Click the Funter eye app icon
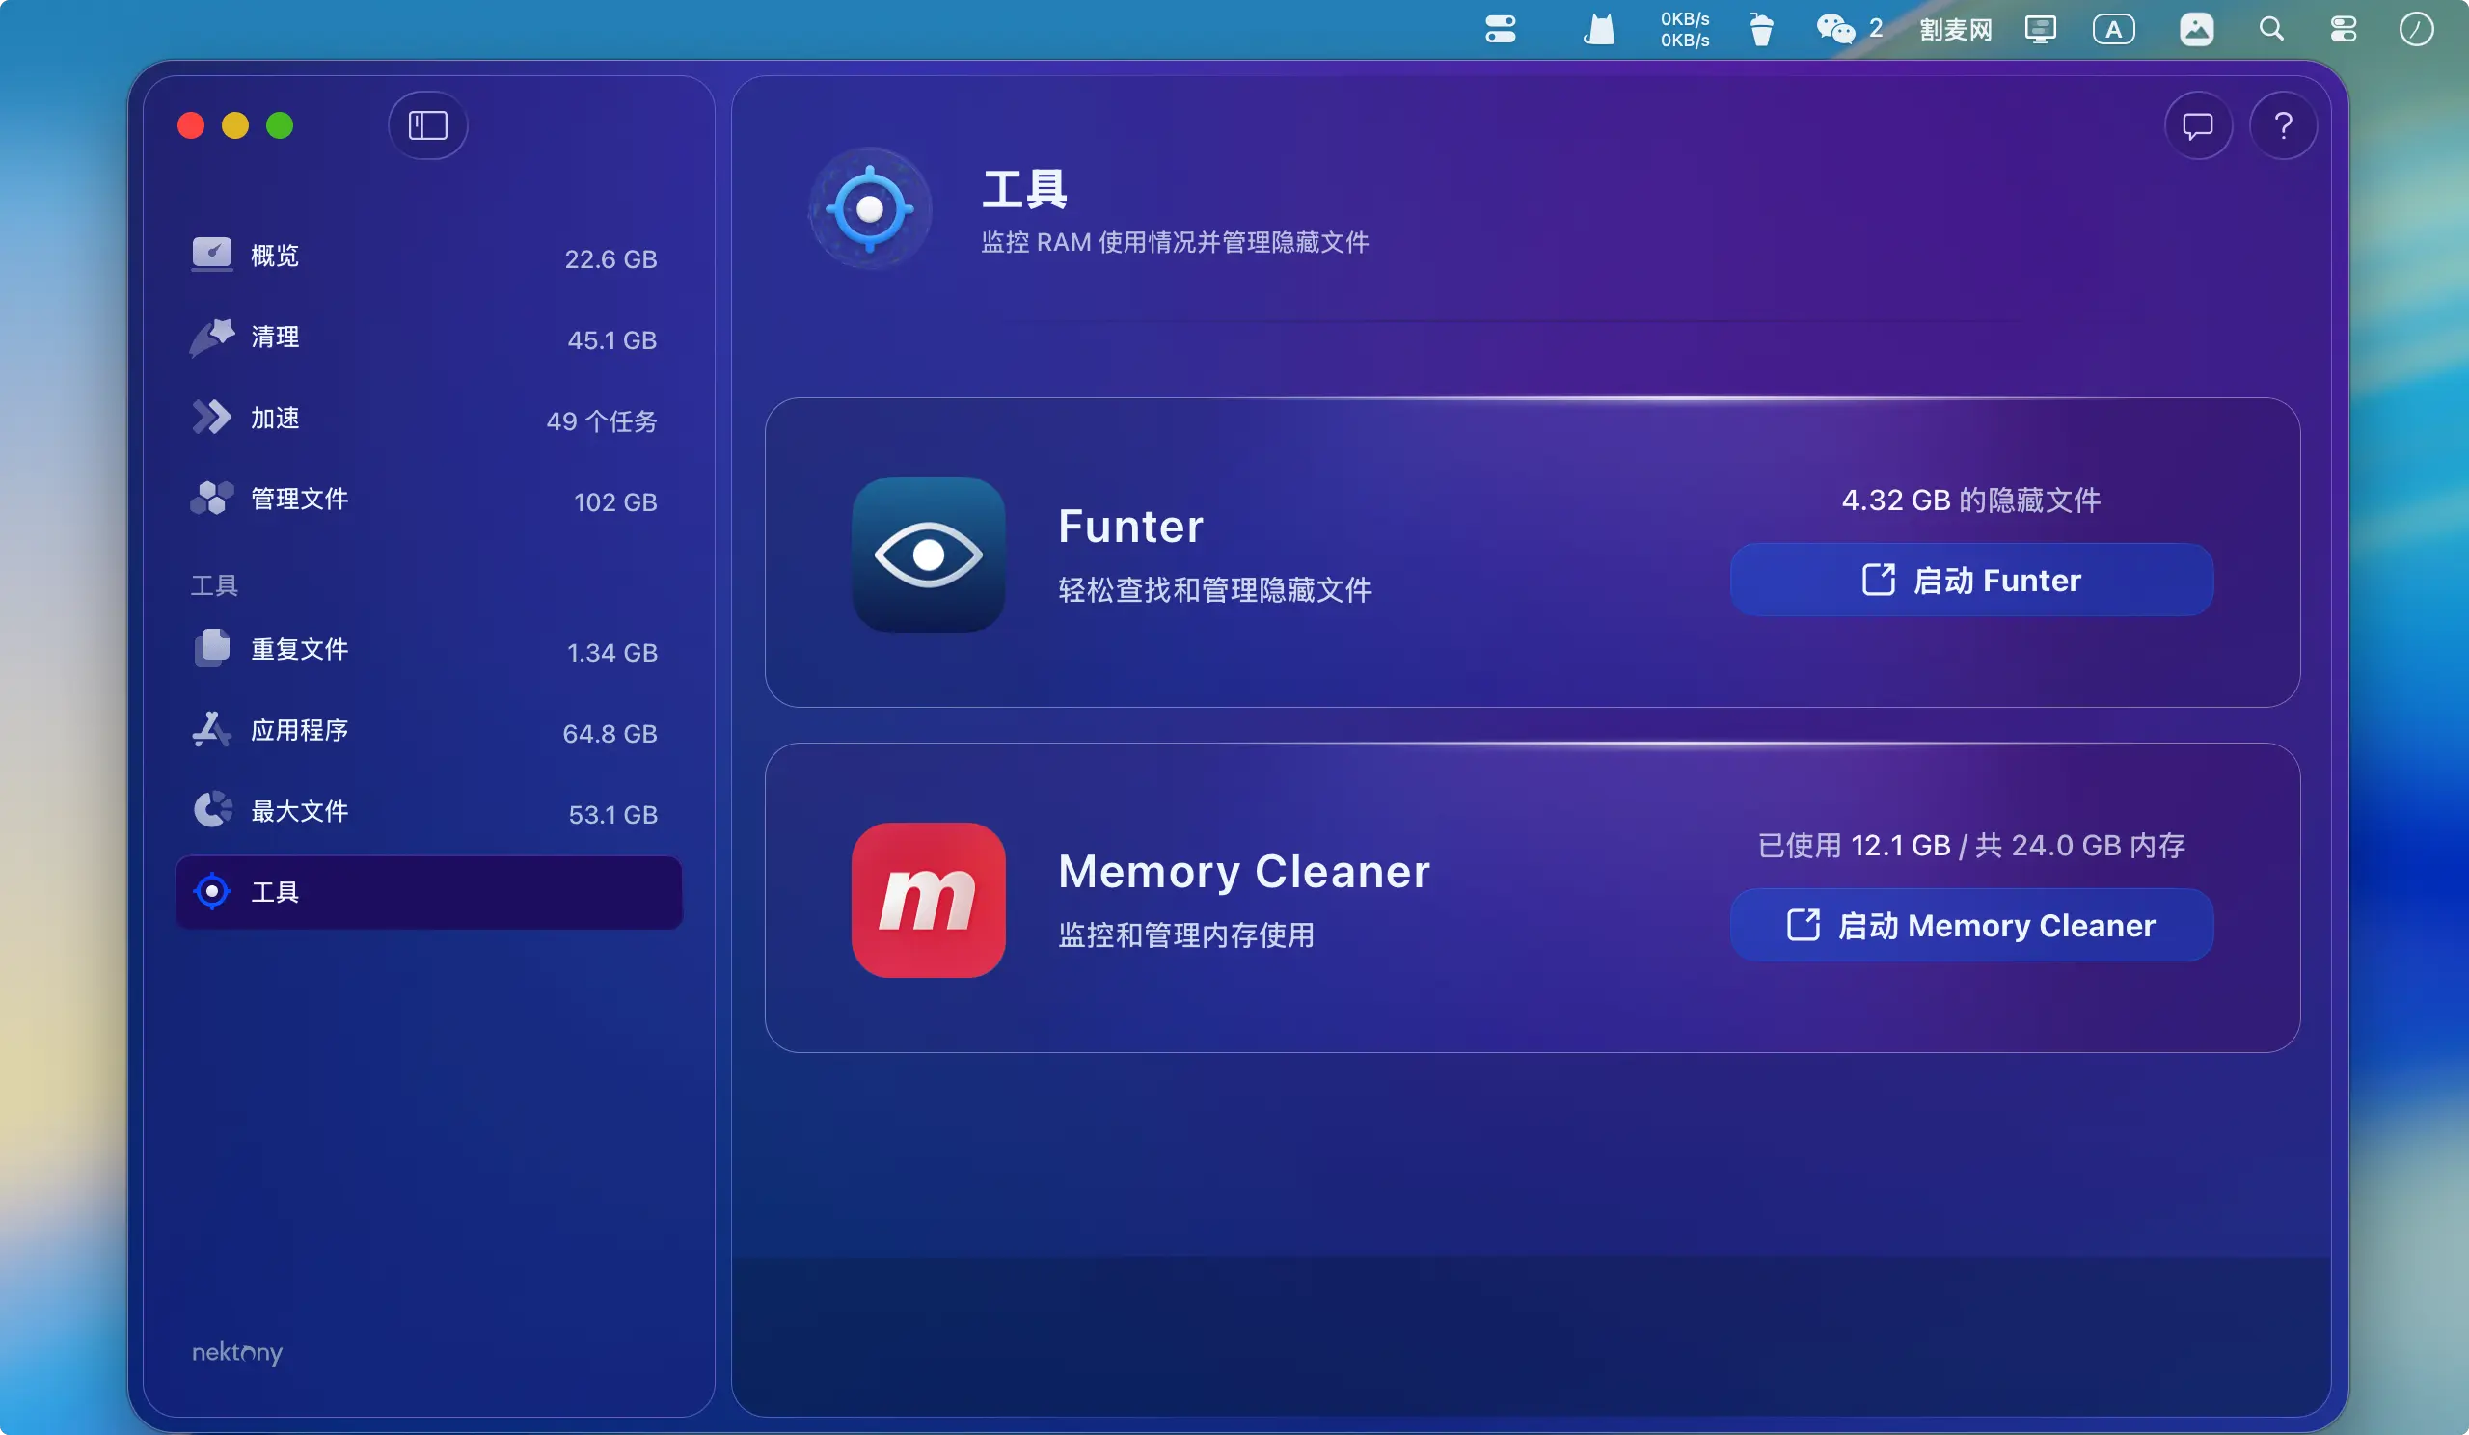2469x1435 pixels. tap(928, 555)
